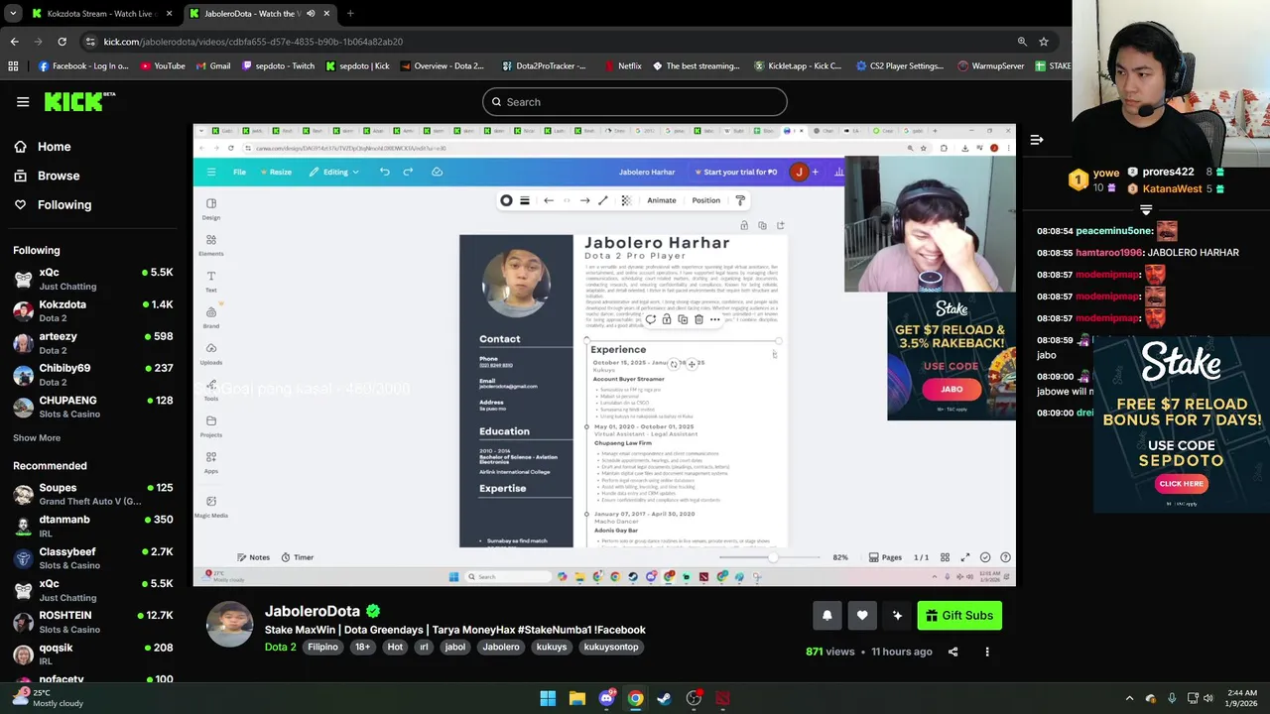Image resolution: width=1270 pixels, height=714 pixels.
Task: Click the Gift Subs button
Action: [959, 616]
